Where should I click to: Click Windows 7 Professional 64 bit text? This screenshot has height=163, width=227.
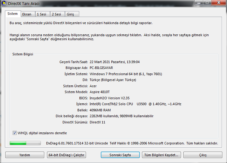pos(113,74)
